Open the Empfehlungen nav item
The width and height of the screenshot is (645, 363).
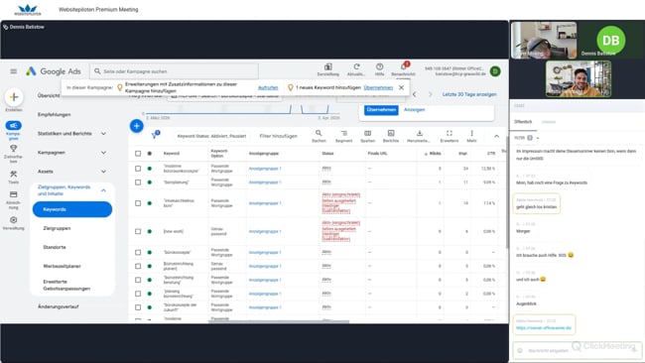point(54,115)
